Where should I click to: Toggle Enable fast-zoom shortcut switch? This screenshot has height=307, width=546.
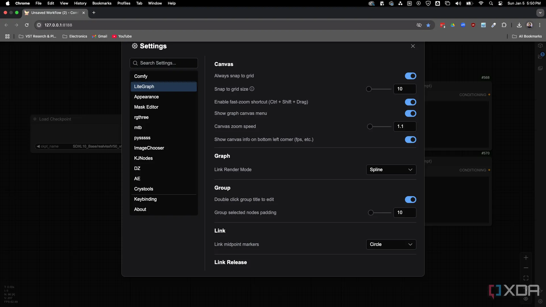click(410, 102)
